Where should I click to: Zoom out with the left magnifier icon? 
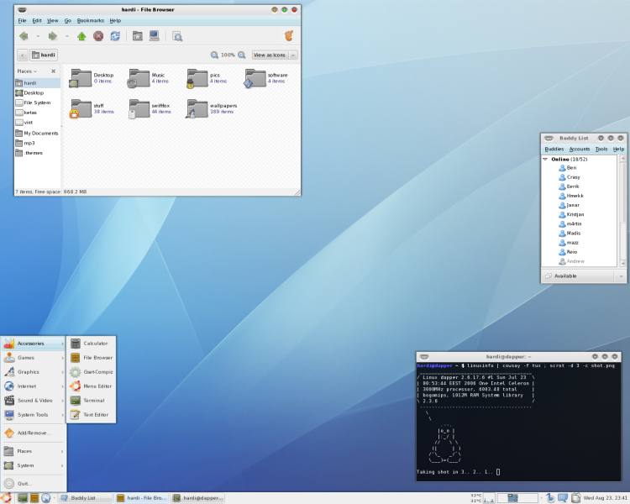click(214, 55)
